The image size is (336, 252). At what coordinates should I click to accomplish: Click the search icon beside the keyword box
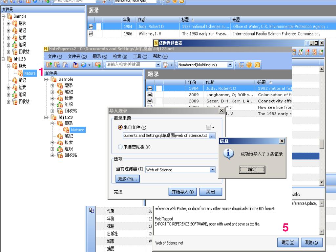(165, 65)
